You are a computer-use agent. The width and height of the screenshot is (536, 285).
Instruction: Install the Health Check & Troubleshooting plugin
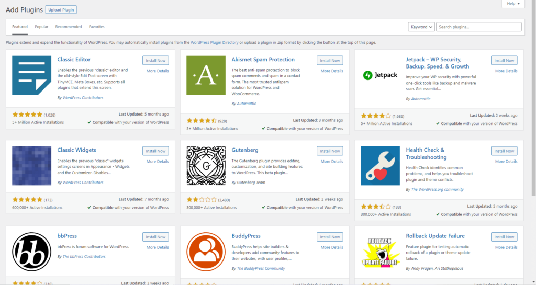[x=504, y=151]
